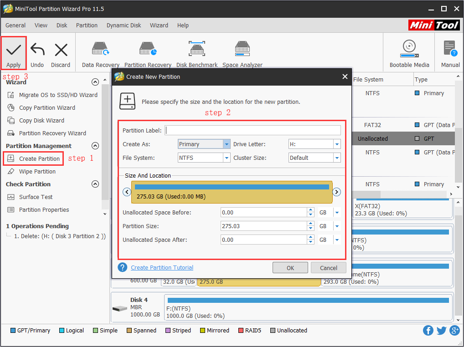Select Wipe Partition in sidebar
The image size is (464, 347).
click(x=31, y=171)
